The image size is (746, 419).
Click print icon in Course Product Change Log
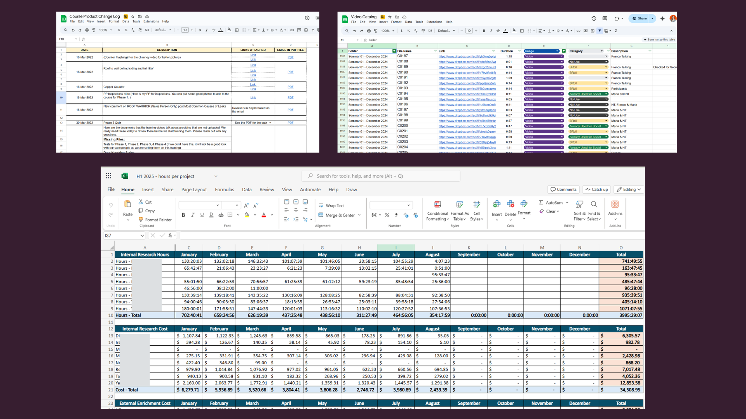point(87,30)
